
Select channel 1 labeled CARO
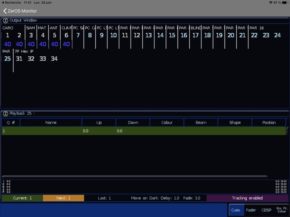pyautogui.click(x=8, y=35)
